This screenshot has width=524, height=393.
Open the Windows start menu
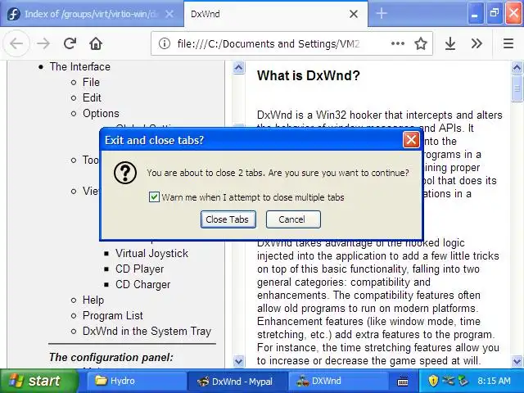tap(38, 381)
